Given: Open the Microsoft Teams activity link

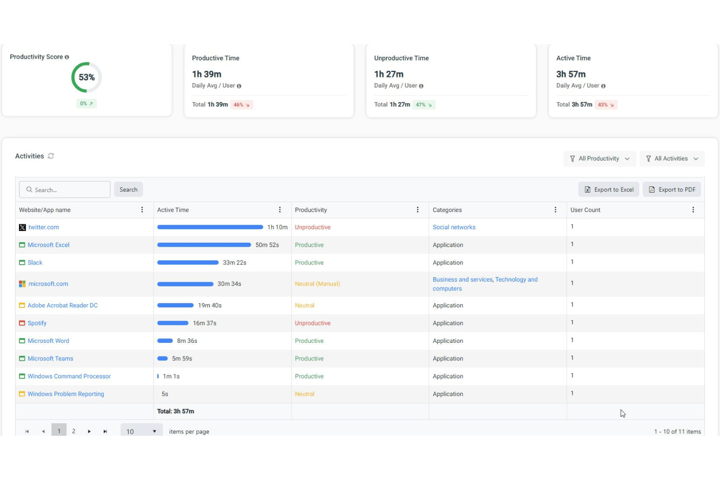Looking at the screenshot, I should (51, 358).
